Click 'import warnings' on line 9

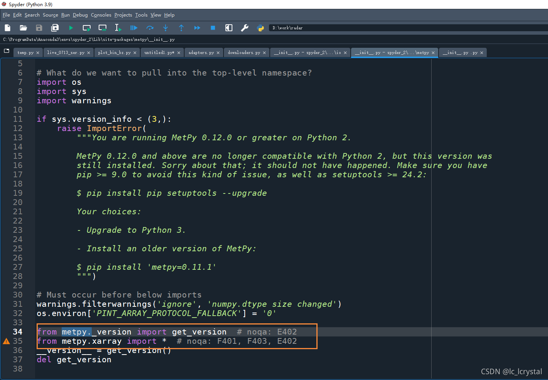[74, 101]
